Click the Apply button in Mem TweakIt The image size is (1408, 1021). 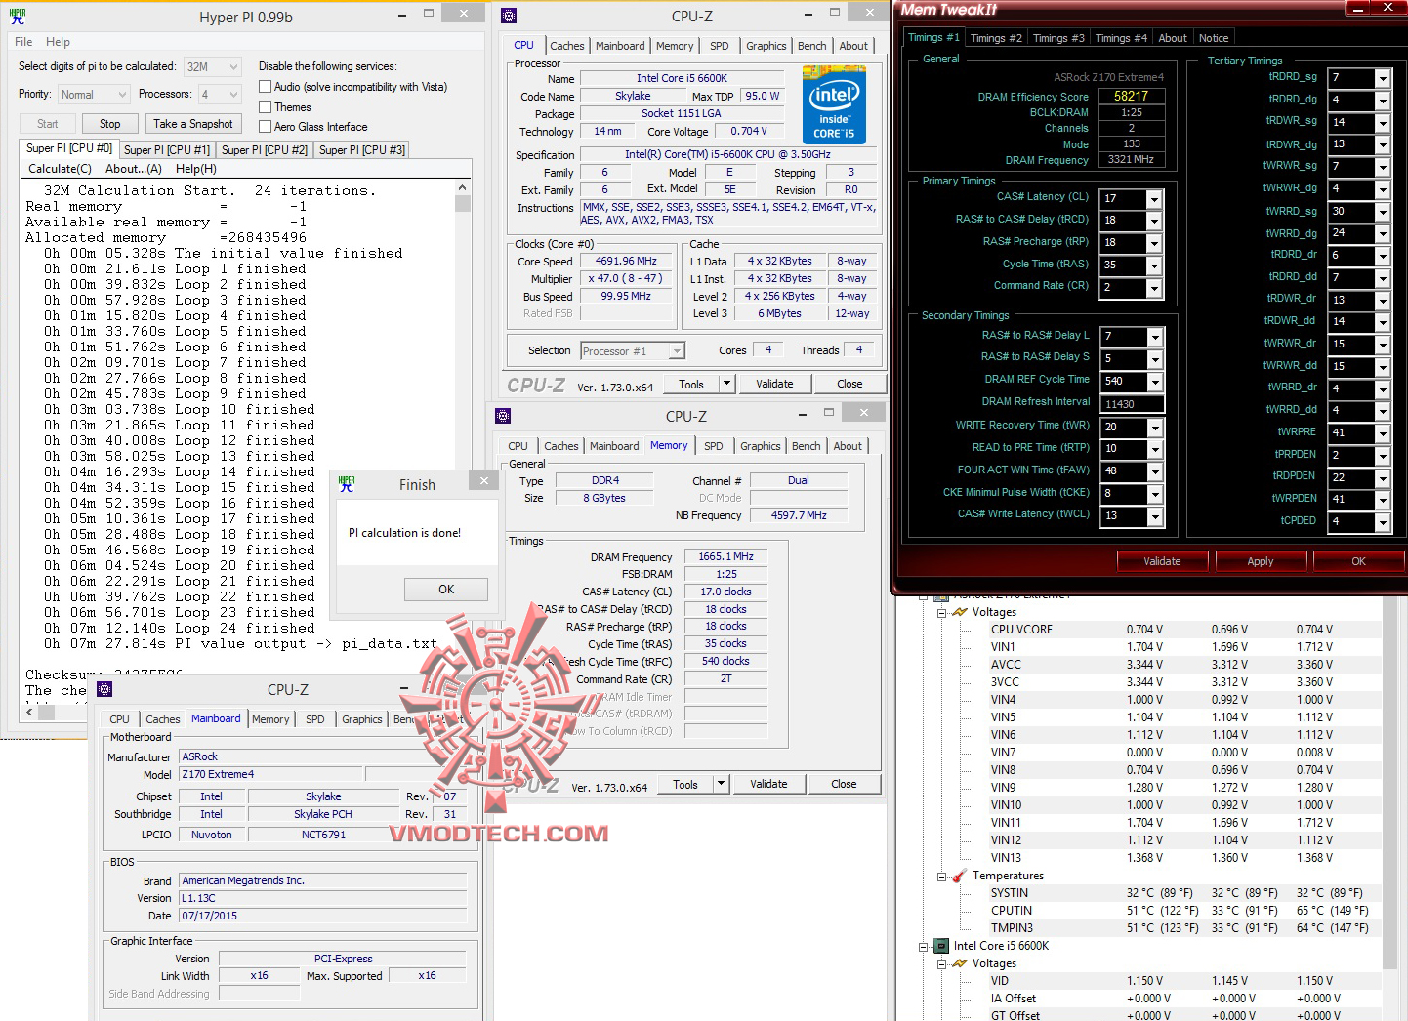click(x=1260, y=561)
